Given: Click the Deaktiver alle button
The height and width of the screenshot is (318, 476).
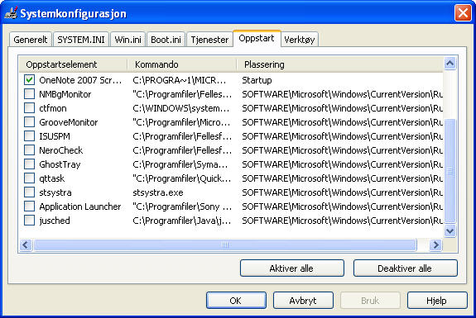Looking at the screenshot, I should click(x=405, y=268).
